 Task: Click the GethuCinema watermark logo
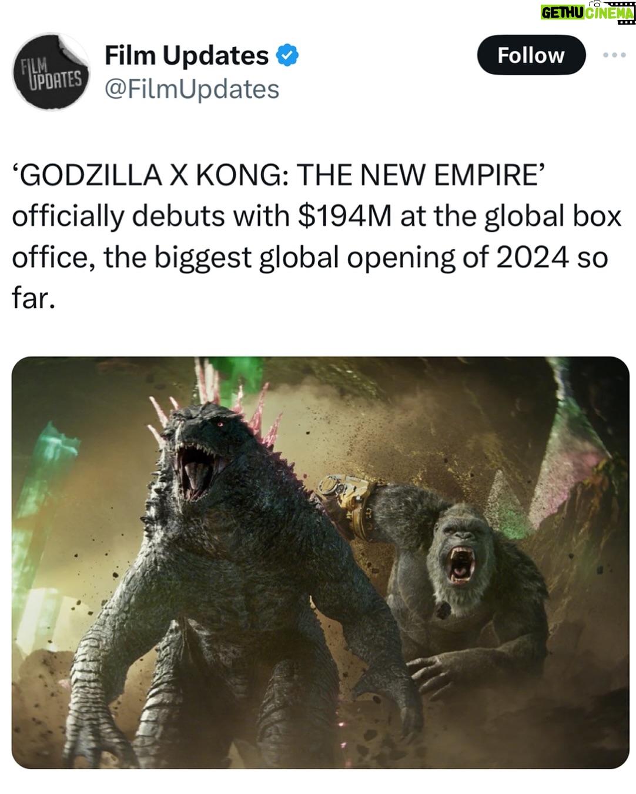588,12
